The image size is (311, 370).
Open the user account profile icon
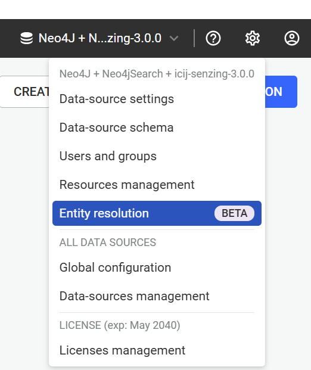(292, 38)
